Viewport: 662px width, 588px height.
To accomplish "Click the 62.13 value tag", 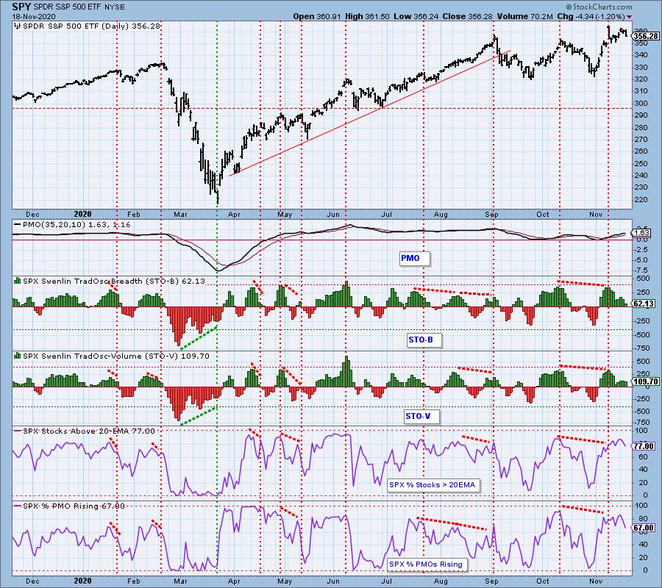I will coord(644,304).
